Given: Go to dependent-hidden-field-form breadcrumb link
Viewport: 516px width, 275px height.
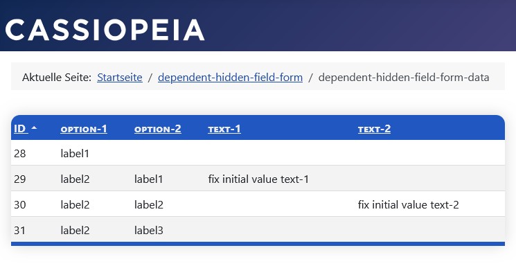Looking at the screenshot, I should click(x=230, y=78).
